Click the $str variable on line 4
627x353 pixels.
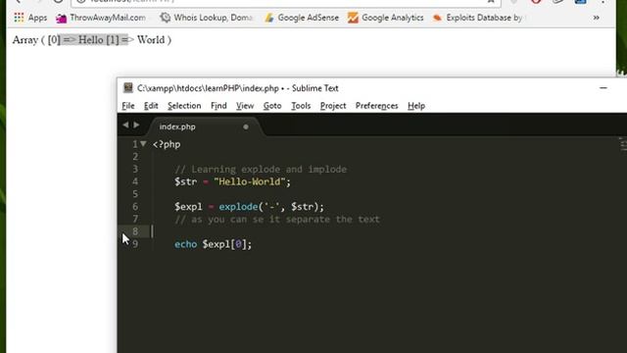pyautogui.click(x=185, y=181)
